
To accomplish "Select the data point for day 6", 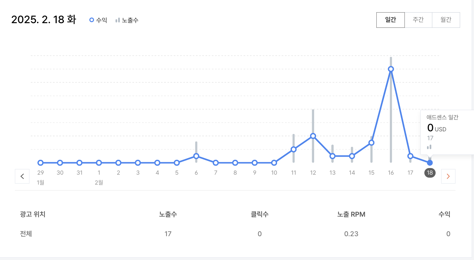I will pos(196,156).
